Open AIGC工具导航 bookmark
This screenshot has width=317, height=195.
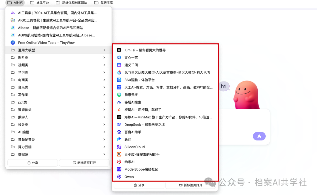[x=59, y=21]
